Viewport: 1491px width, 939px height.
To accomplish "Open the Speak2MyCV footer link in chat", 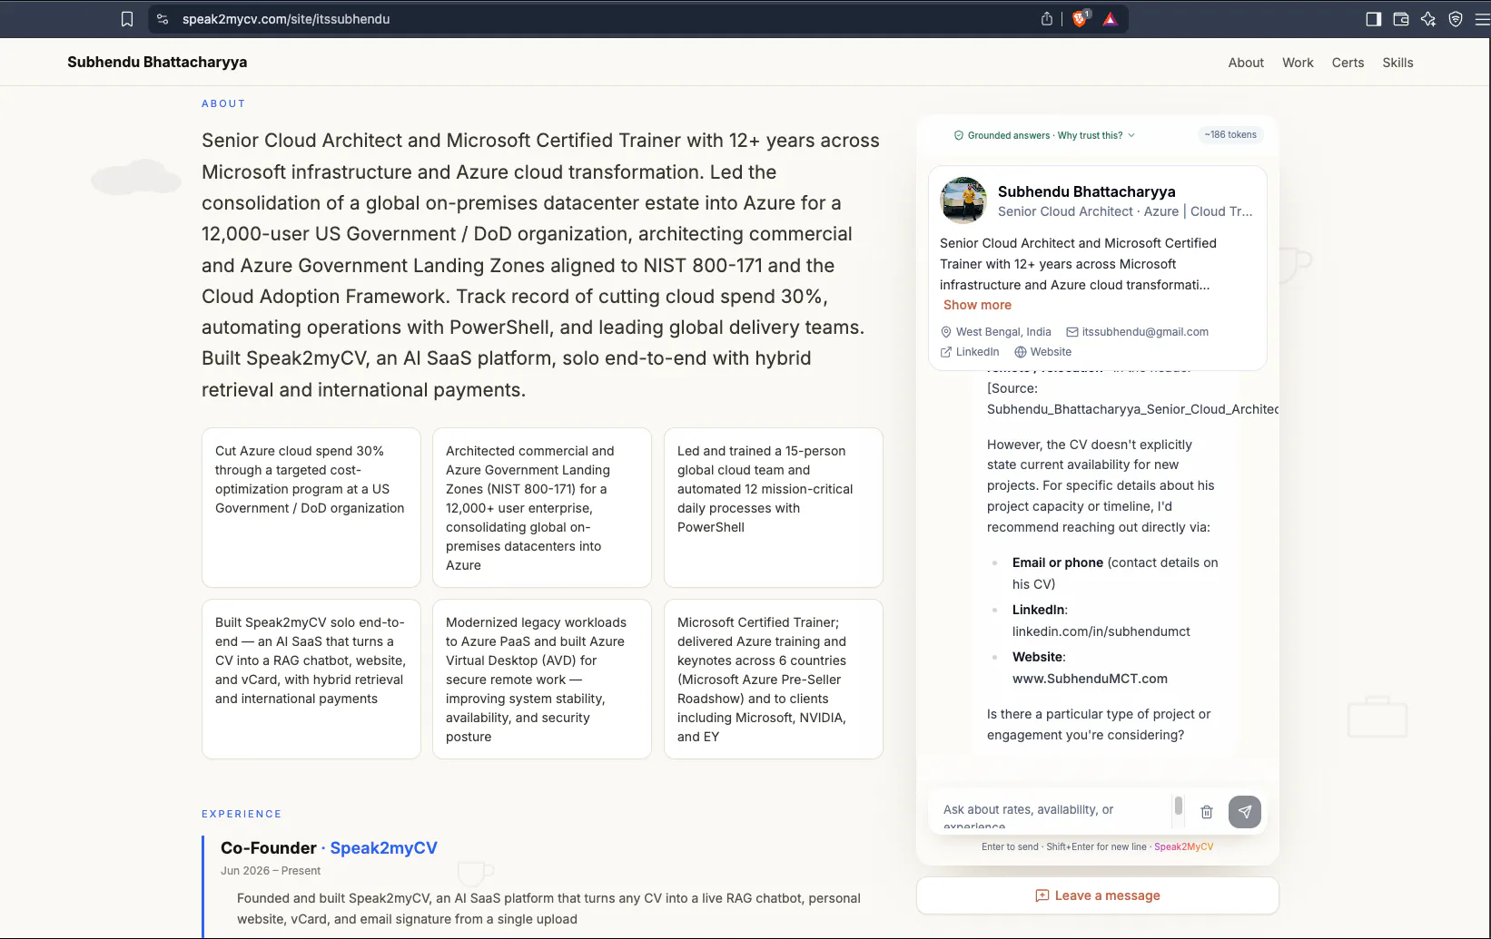I will click(x=1183, y=846).
